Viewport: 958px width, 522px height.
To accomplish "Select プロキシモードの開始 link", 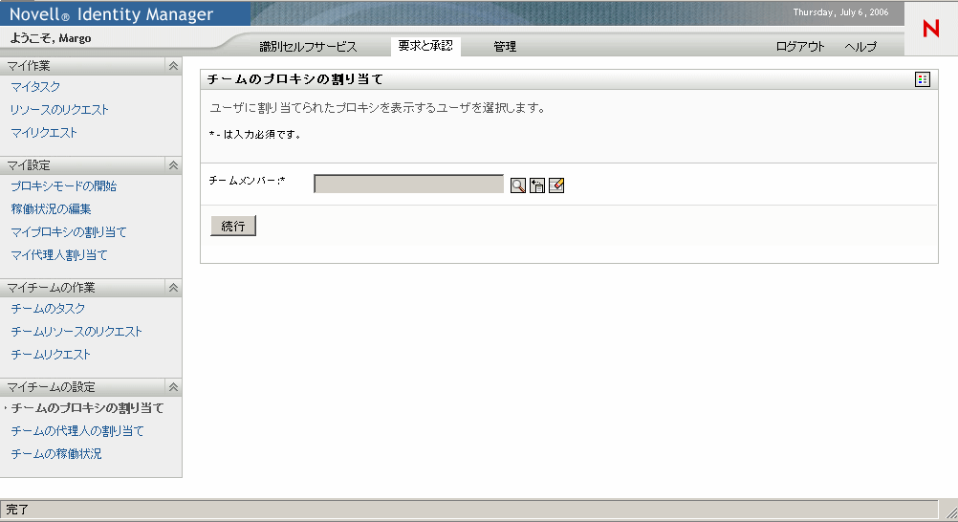I will (x=63, y=186).
